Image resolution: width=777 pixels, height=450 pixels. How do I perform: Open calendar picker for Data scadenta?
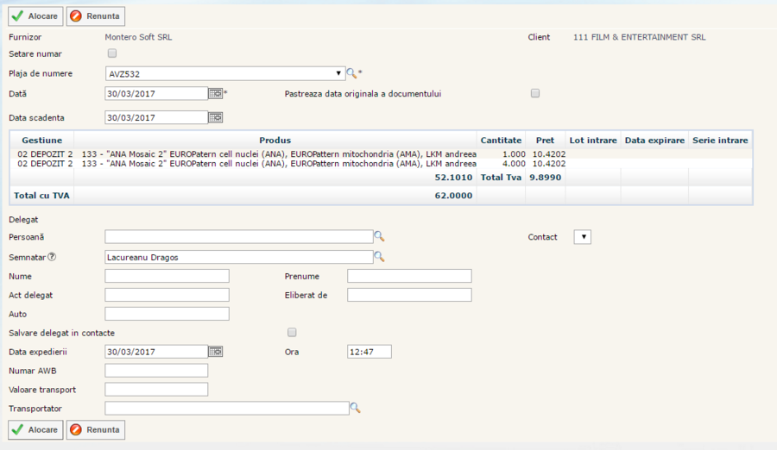(216, 117)
